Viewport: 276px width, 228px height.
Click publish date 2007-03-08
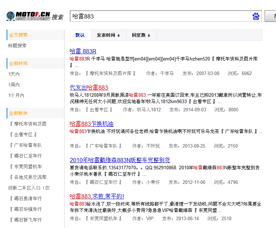(208, 73)
